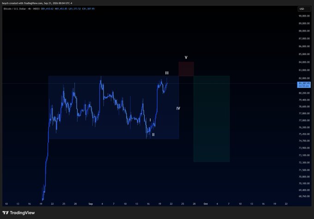
Task: Click the close value C81,387.95
Action: [88, 9]
